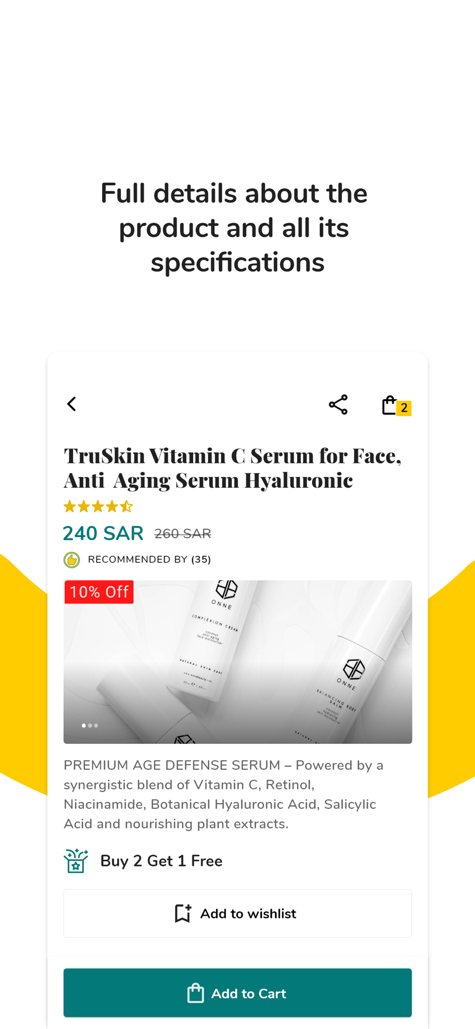Tap the product image of ONNE bottles
Image resolution: width=475 pixels, height=1029 pixels.
tap(238, 662)
